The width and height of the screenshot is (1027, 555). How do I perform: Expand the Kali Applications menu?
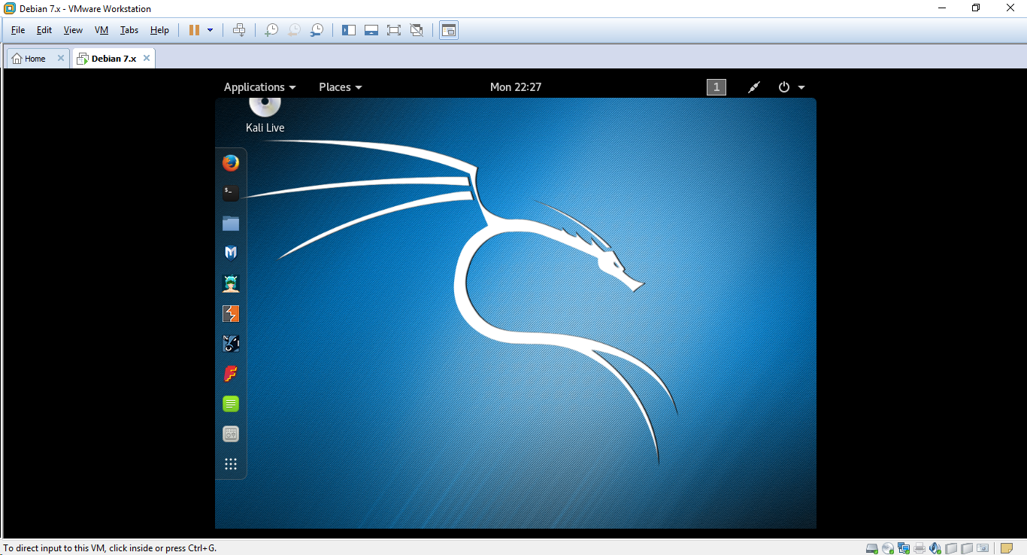point(260,87)
